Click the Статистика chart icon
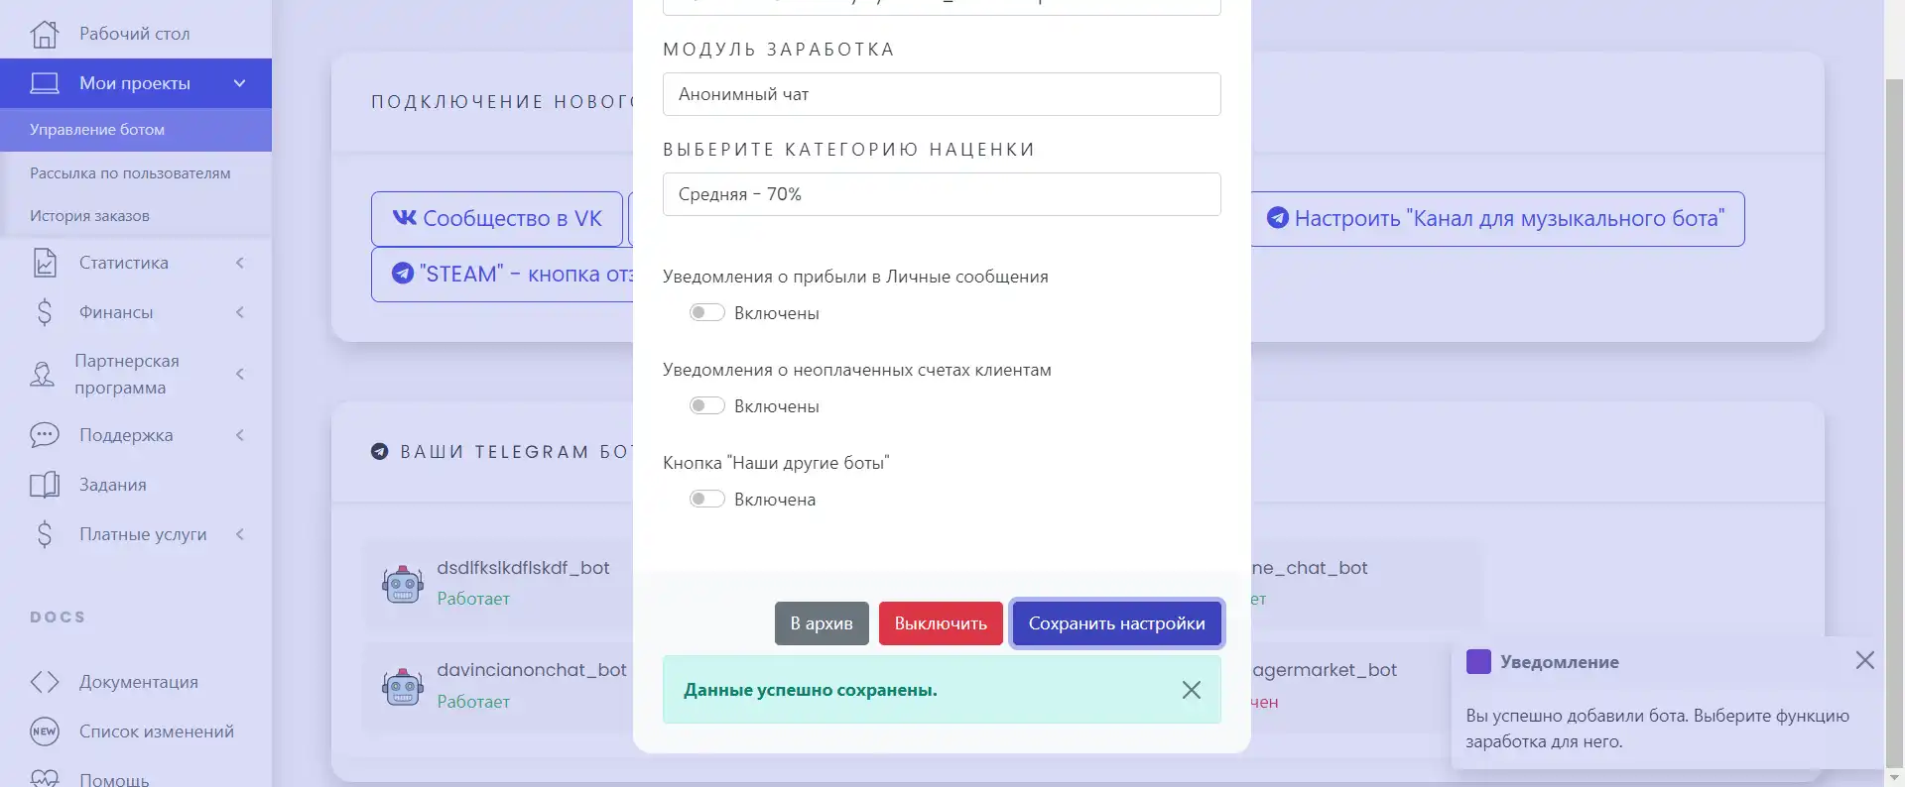Viewport: 1905px width, 787px height. pos(45,263)
